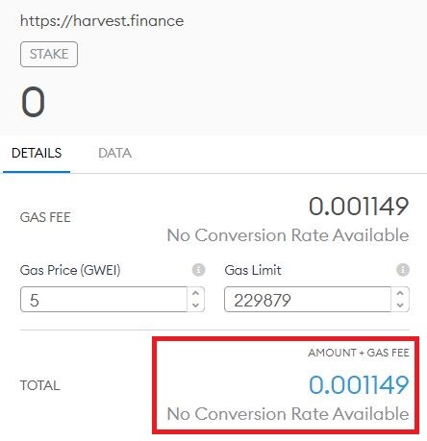Screen dimensions: 427x441
Task: Open the https://harvest.finance link
Action: (x=102, y=21)
